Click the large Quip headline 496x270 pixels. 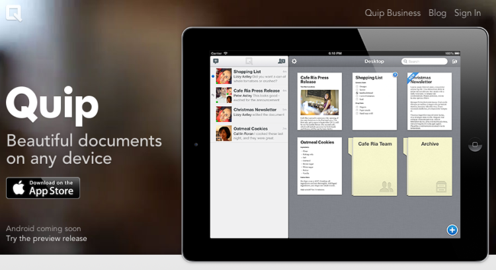(52, 106)
